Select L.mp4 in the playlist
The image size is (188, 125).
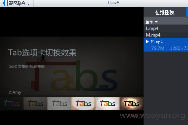click(166, 29)
